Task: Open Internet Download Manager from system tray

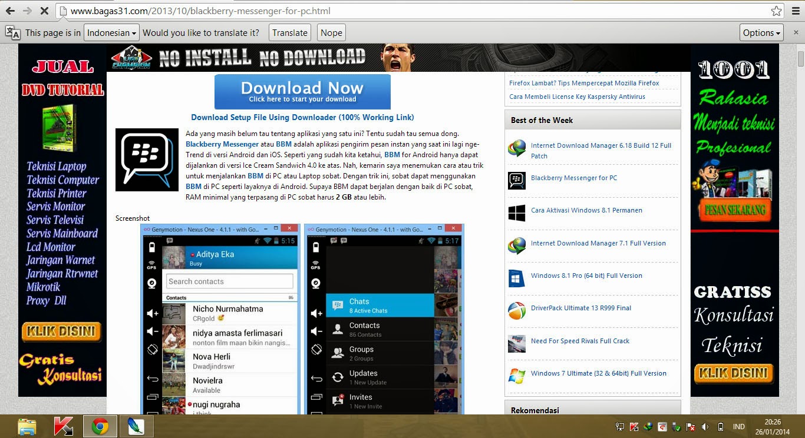Action: pyautogui.click(x=648, y=426)
